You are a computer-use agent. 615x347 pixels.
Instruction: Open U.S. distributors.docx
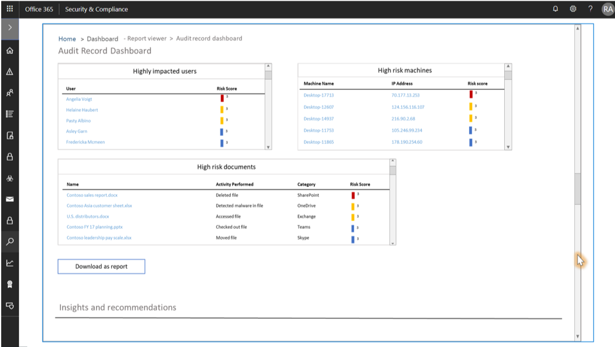point(87,217)
